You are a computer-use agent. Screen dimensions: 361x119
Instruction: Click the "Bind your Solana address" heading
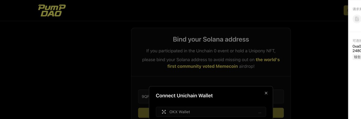pyautogui.click(x=211, y=39)
